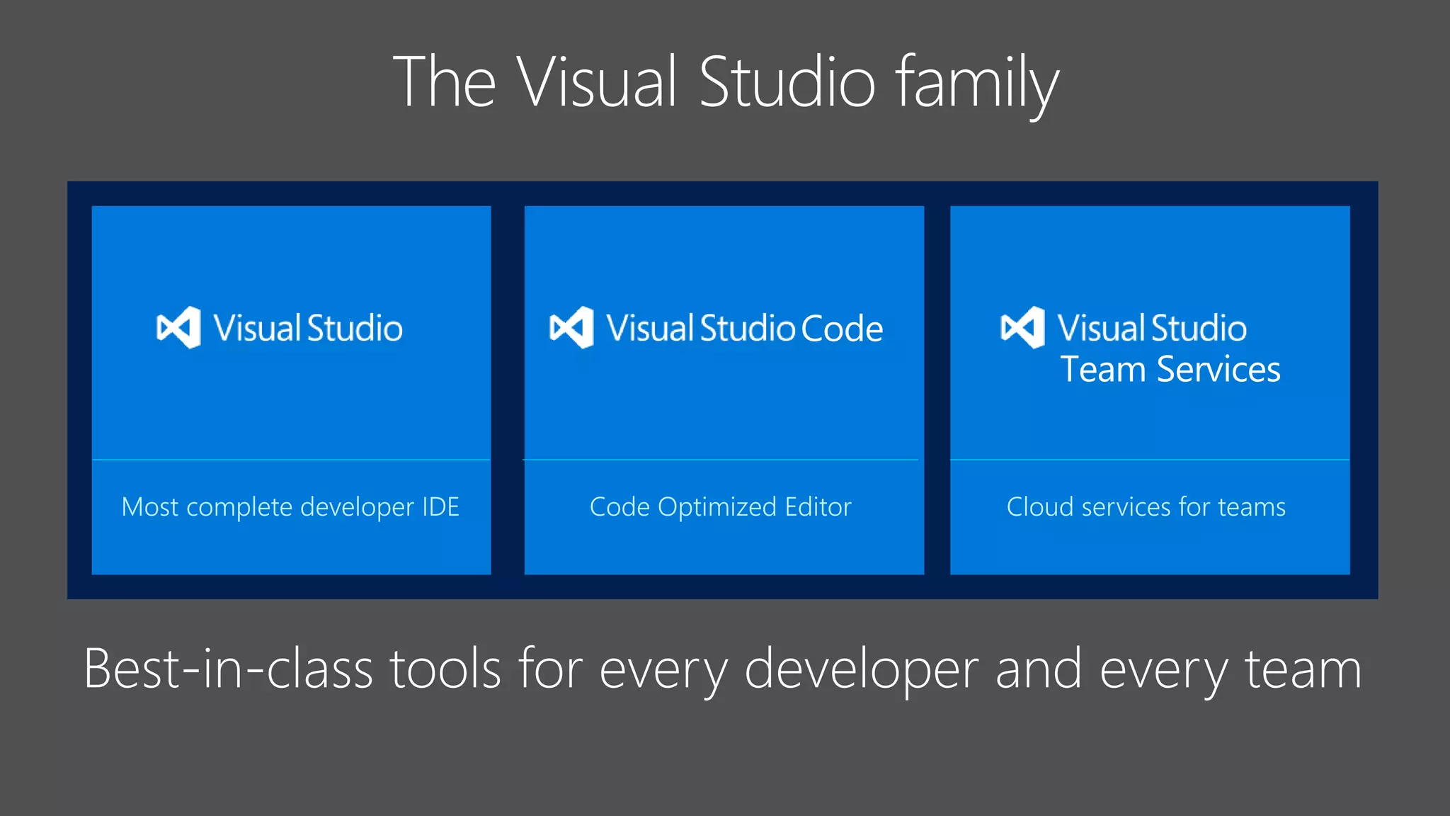Click the 'Team Services' text line
The height and width of the screenshot is (816, 1450).
click(x=1170, y=370)
